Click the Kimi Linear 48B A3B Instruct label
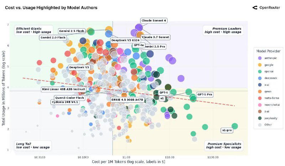Screen dimensions: 285x166 click(63, 89)
